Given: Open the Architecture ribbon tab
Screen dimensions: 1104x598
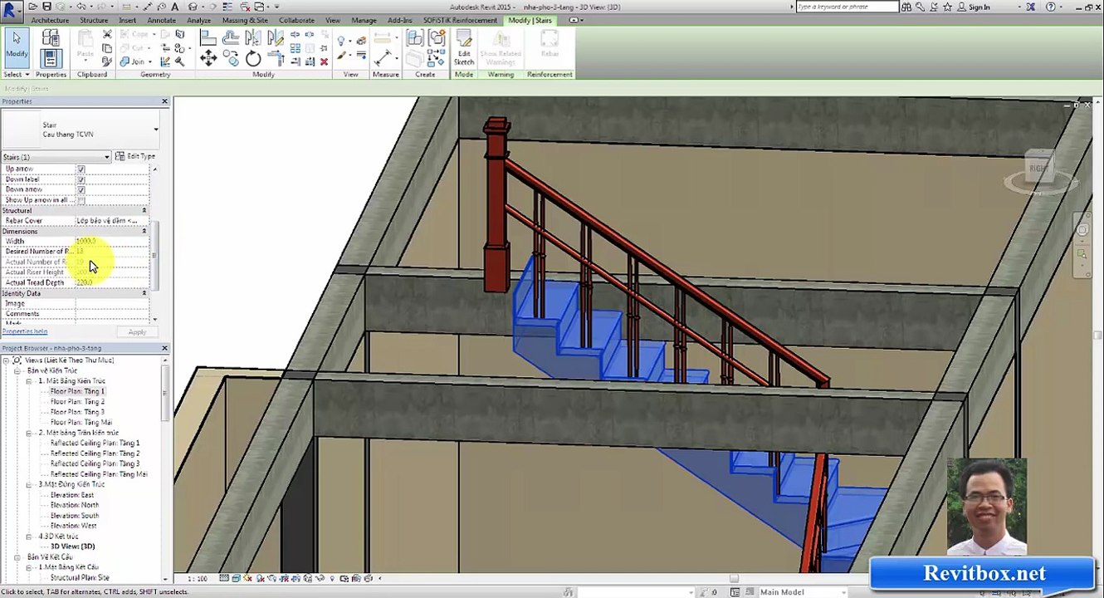Looking at the screenshot, I should (x=50, y=20).
